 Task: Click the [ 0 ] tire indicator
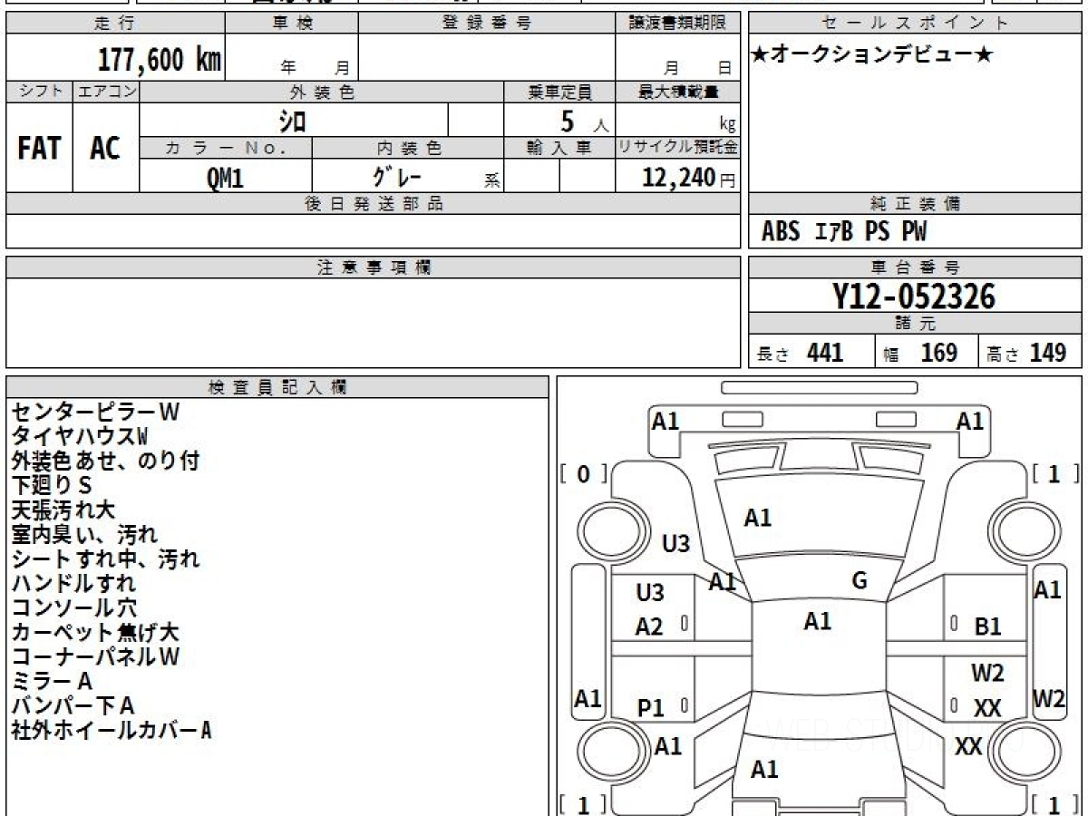tap(584, 473)
